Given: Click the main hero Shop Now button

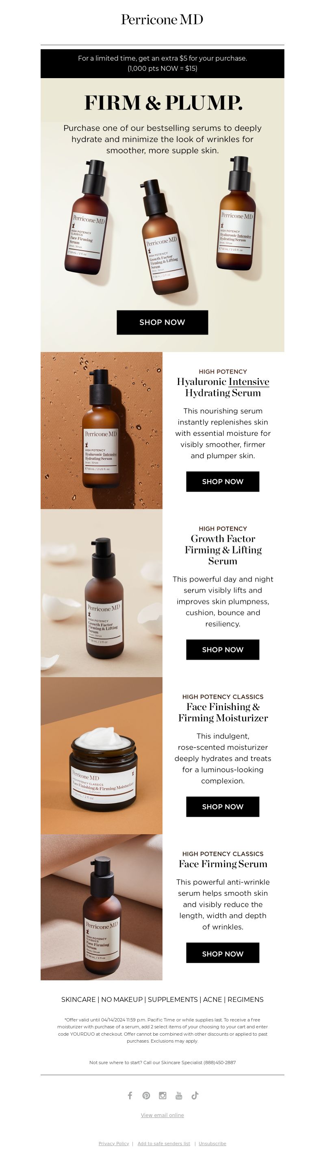Looking at the screenshot, I should (162, 322).
